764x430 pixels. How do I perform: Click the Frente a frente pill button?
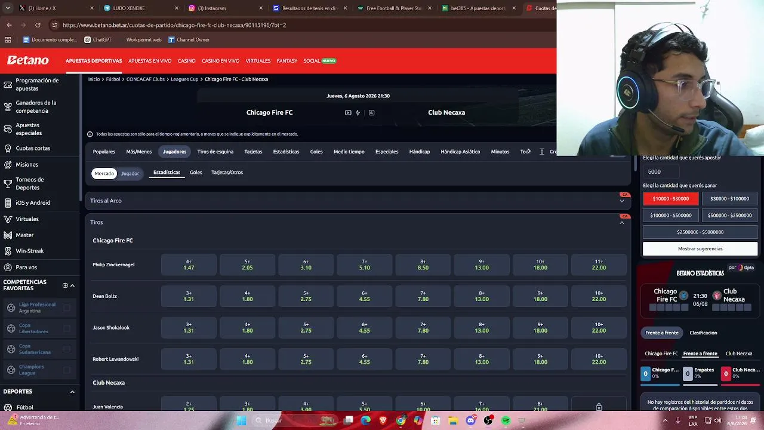[x=662, y=333]
